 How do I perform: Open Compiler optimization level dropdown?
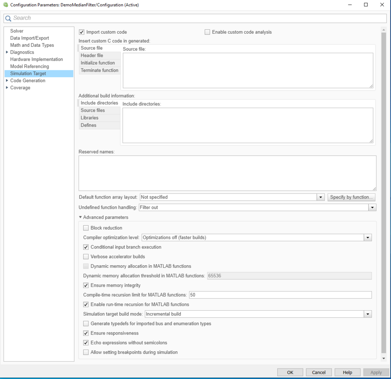[x=368, y=238]
